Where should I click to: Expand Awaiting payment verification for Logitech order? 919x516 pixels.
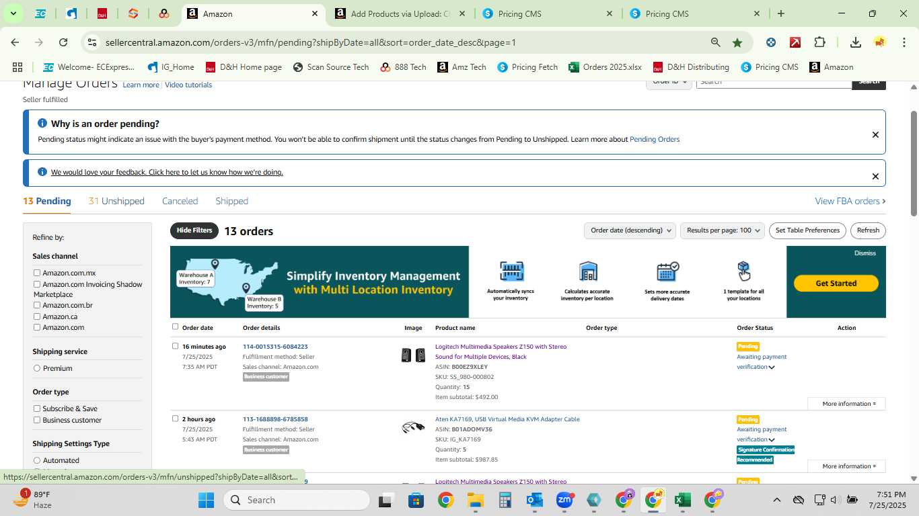point(772,368)
